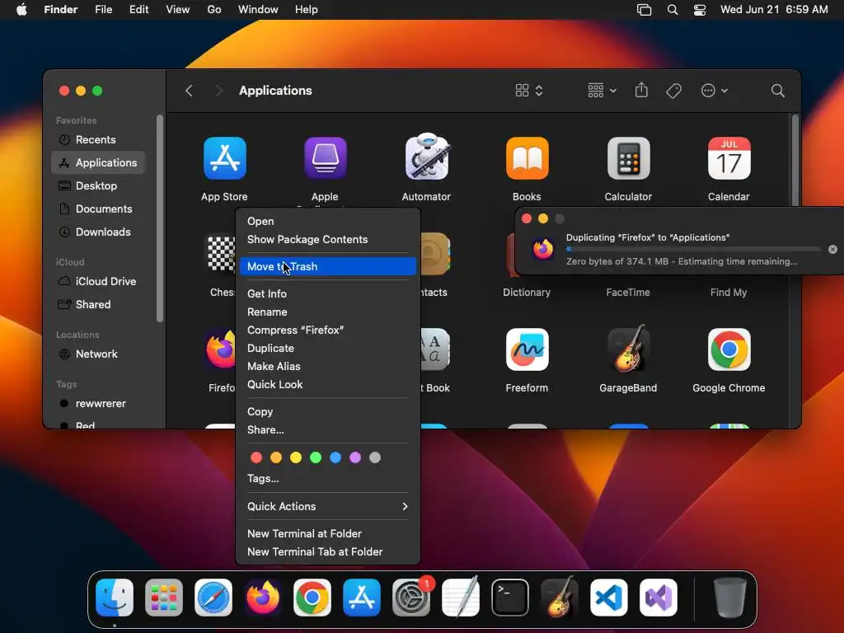Click the Finder content vertical scrollbar
This screenshot has height=633, width=844.
[795, 159]
